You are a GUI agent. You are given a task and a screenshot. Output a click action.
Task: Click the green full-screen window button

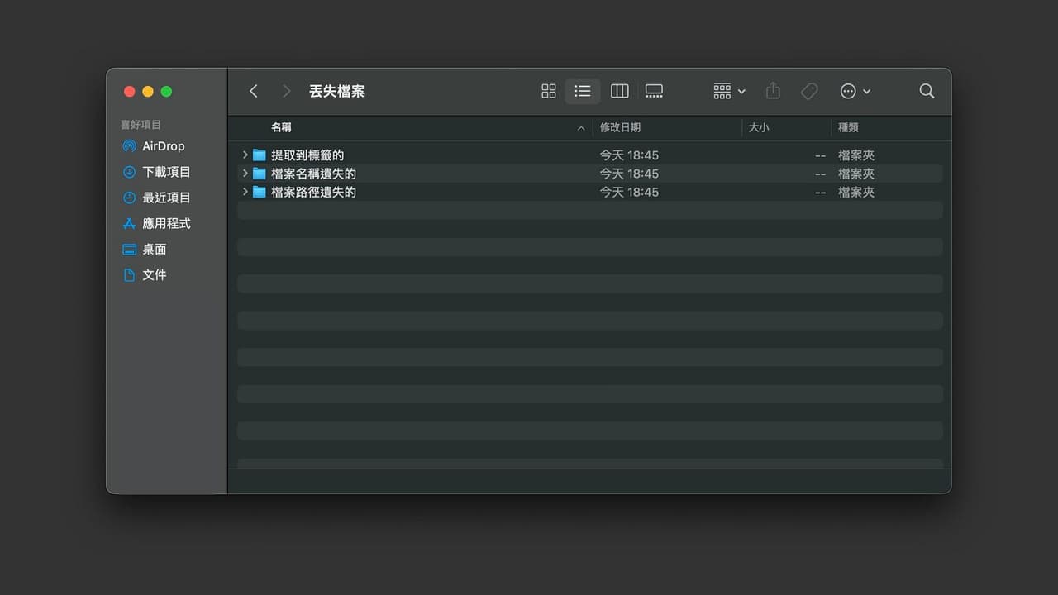pyautogui.click(x=166, y=92)
